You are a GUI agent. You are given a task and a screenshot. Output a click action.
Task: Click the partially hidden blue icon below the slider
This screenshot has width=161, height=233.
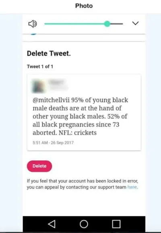(x=33, y=34)
